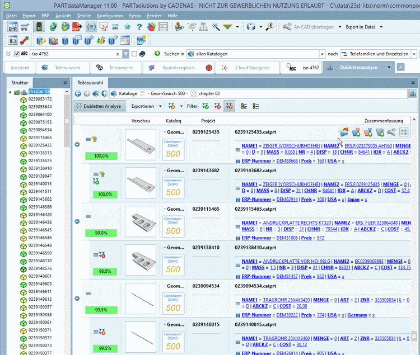Toggle the ABC text search checkbox
The width and height of the screenshot is (420, 355).
pyautogui.click(x=16, y=54)
